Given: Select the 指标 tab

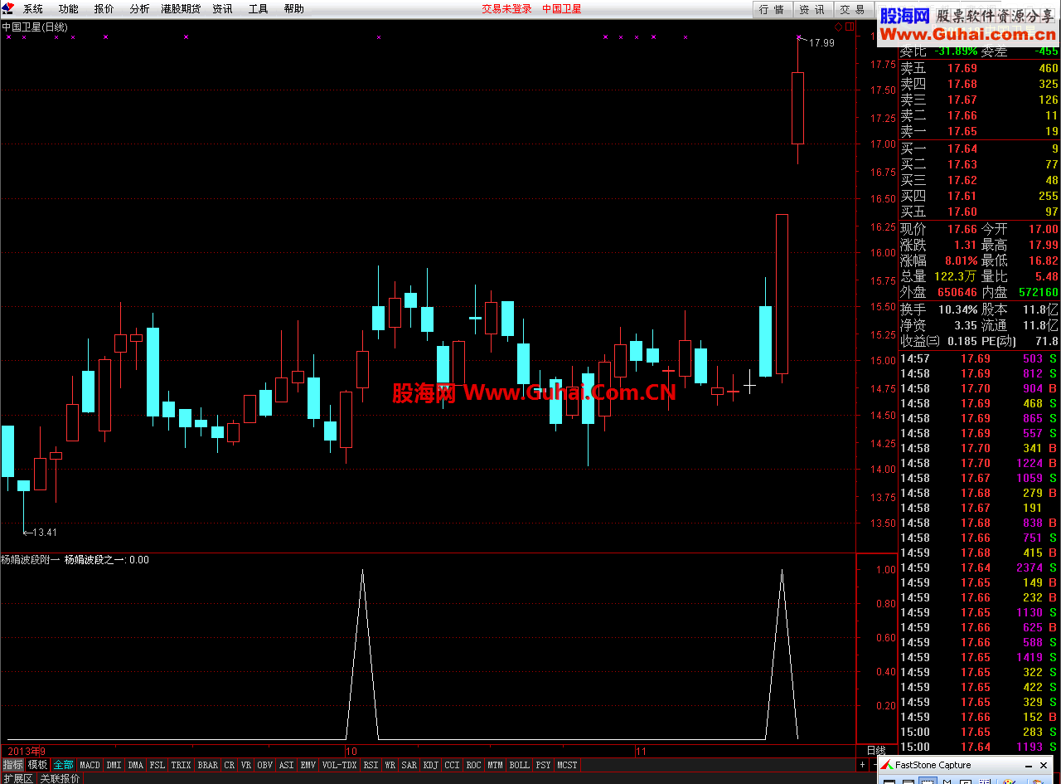Looking at the screenshot, I should (x=12, y=765).
